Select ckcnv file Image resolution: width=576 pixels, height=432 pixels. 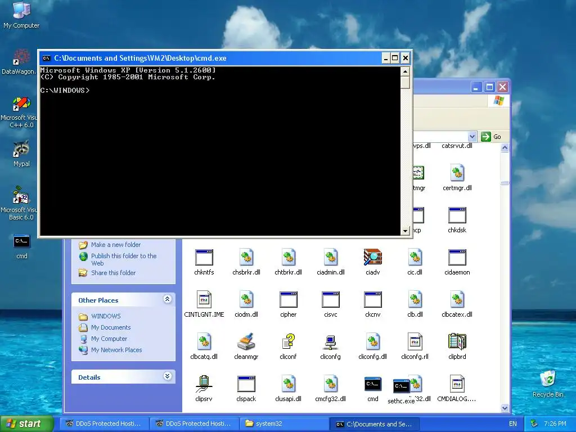coord(372,304)
